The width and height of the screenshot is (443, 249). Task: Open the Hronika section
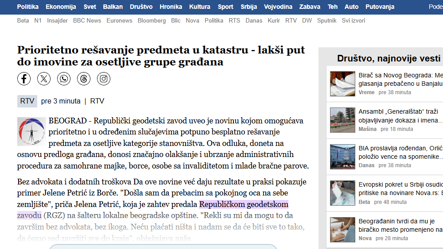click(171, 7)
